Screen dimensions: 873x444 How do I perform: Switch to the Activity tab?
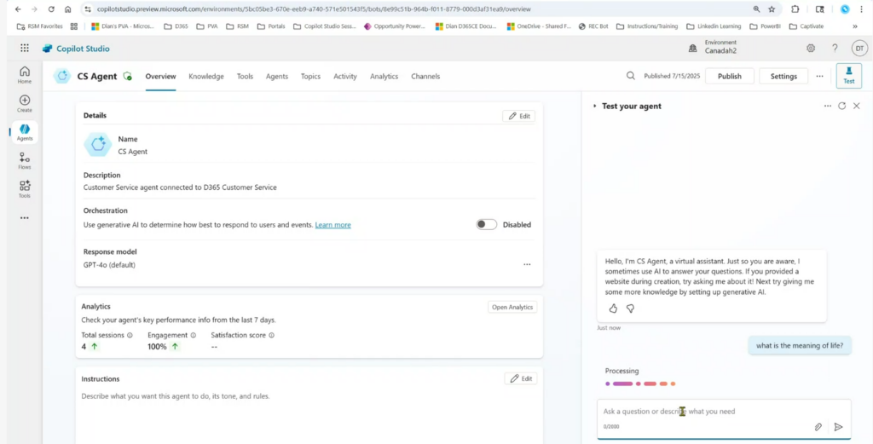tap(345, 76)
